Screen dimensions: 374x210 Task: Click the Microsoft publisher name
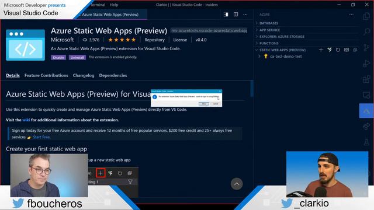(x=63, y=40)
